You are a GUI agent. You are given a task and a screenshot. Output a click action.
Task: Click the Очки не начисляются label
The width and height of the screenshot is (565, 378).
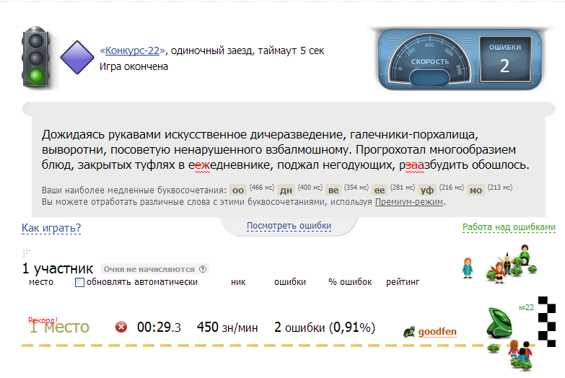pyautogui.click(x=149, y=269)
